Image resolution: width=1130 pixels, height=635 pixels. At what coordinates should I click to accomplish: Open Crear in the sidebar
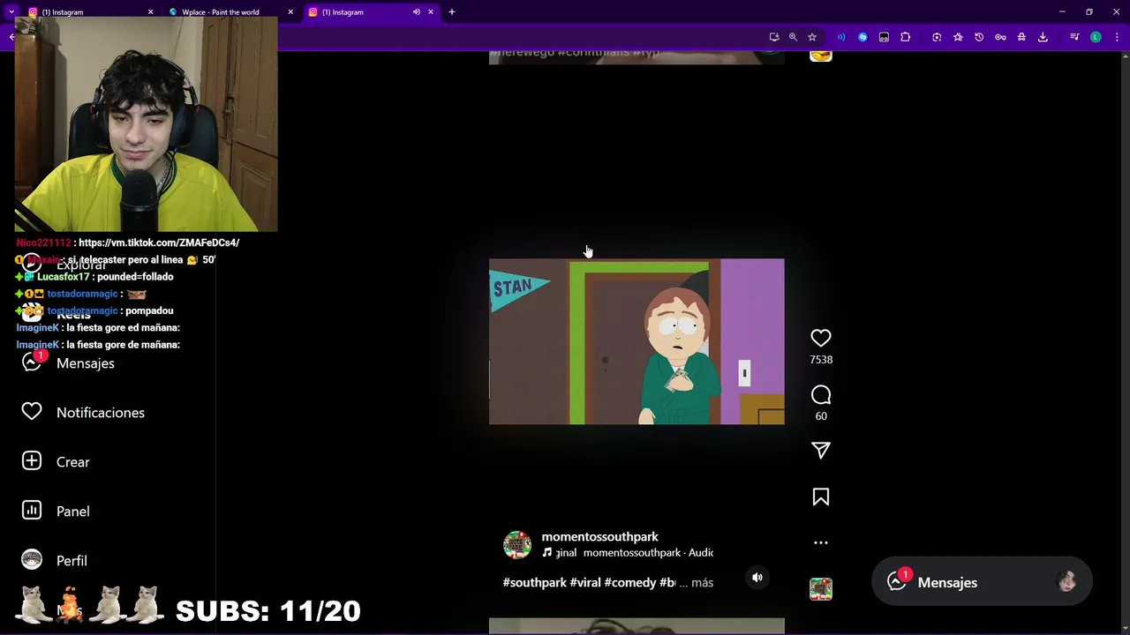pyautogui.click(x=72, y=462)
